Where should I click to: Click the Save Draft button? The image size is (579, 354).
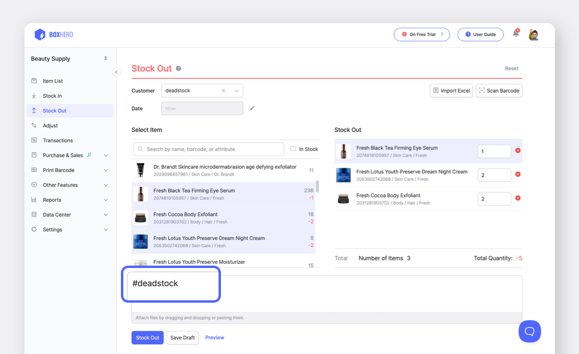point(182,337)
